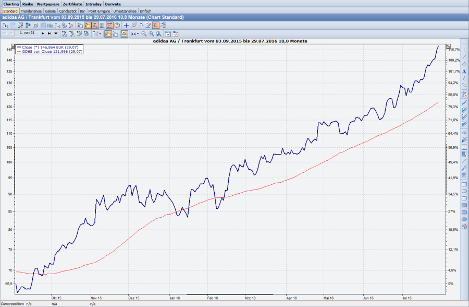The height and width of the screenshot is (307, 469).
Task: Switch to the Candlestick chart tab
Action: click(68, 10)
